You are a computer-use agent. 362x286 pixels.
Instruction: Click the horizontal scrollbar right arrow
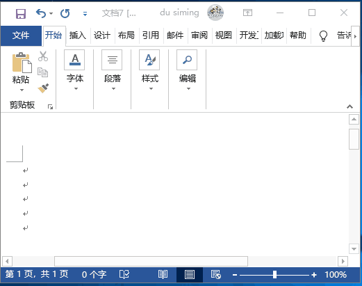tap(343, 262)
